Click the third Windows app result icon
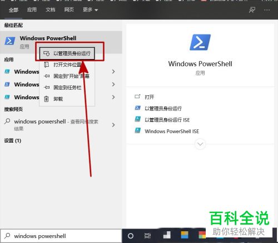Image resolution: width=278 pixels, height=243 pixels. click(x=7, y=97)
